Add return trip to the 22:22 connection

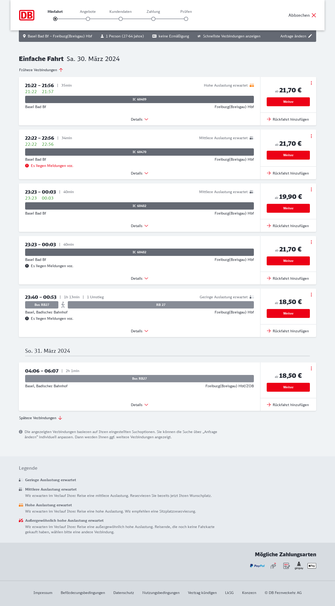click(288, 173)
